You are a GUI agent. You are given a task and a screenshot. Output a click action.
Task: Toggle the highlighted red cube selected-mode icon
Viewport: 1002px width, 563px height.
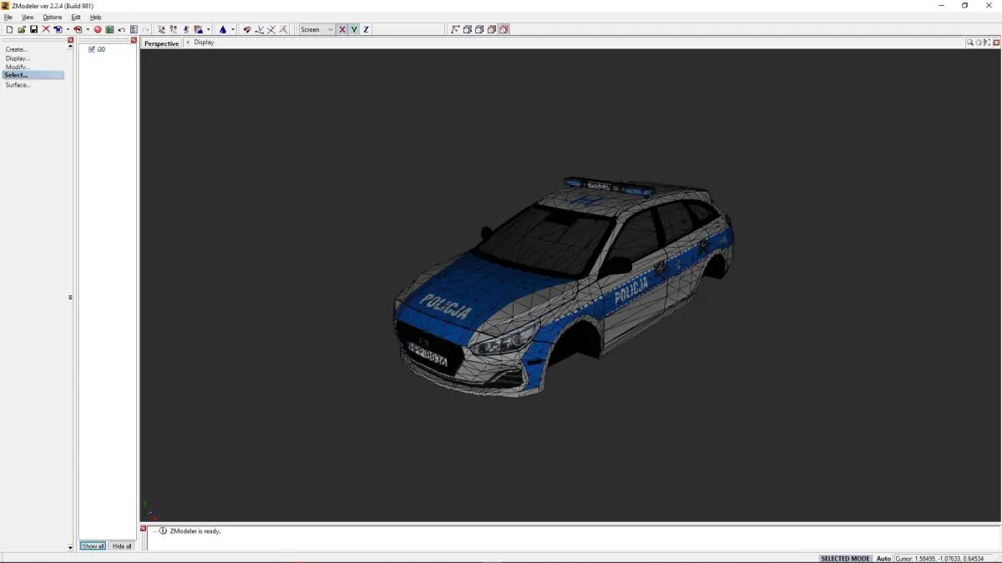tap(504, 29)
